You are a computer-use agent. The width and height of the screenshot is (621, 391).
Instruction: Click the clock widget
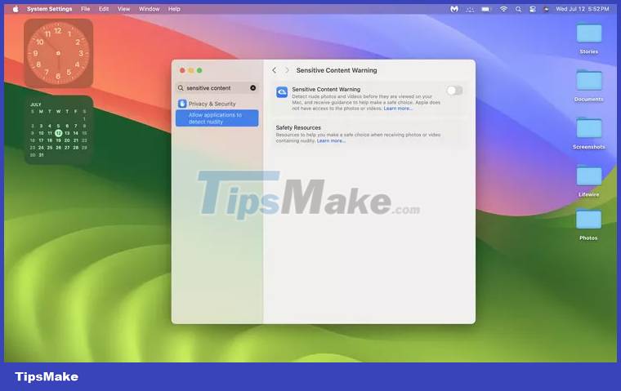coord(59,53)
